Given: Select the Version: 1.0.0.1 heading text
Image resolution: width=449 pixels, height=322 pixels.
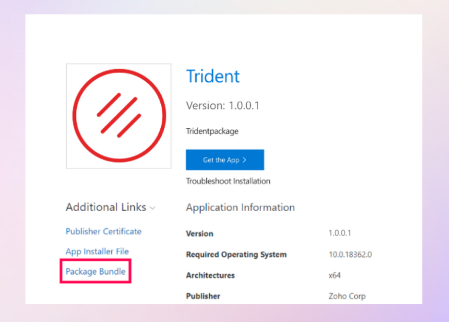Looking at the screenshot, I should pos(223,105).
